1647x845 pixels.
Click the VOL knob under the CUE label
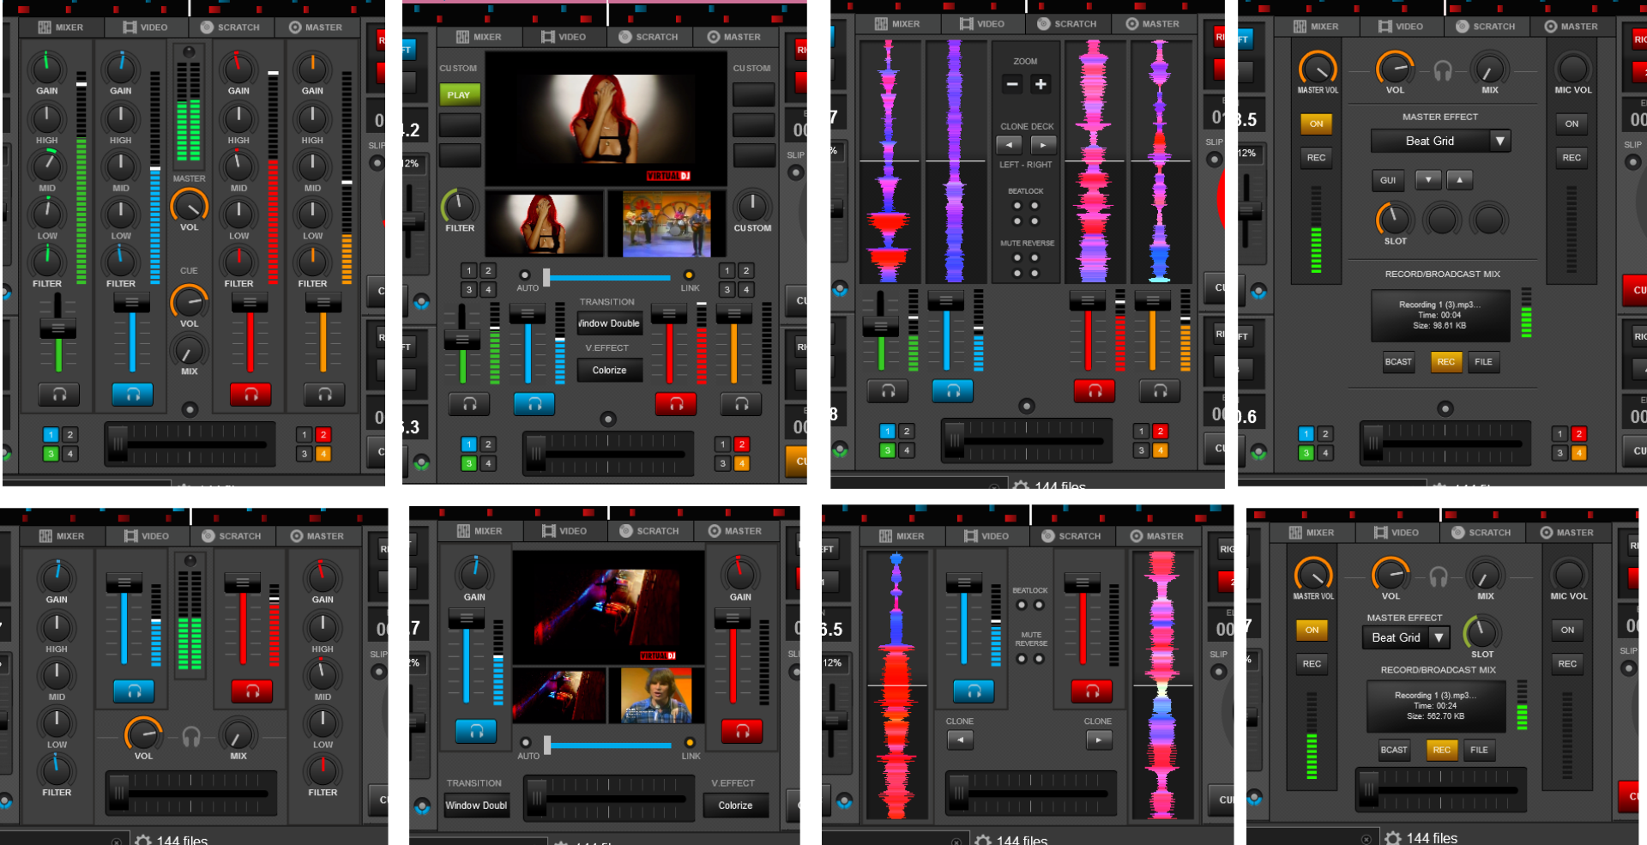tap(189, 302)
